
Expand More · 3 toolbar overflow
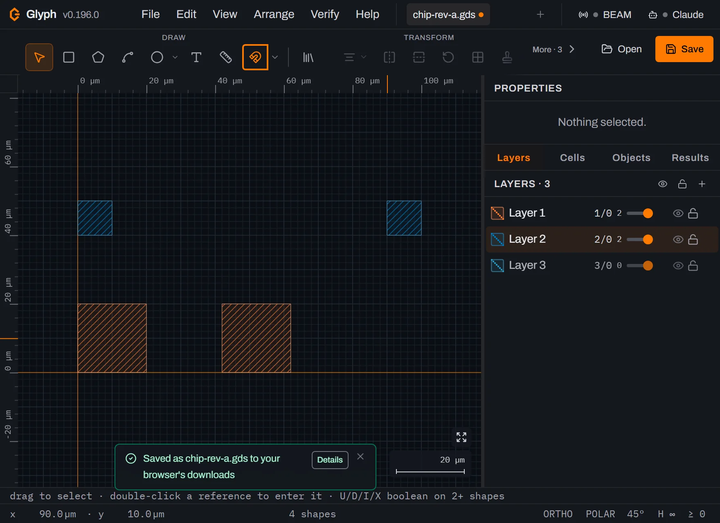553,49
